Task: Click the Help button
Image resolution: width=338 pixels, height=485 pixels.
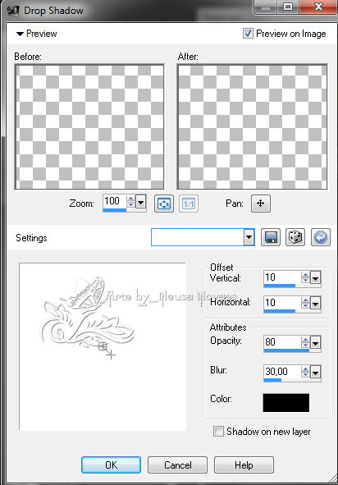Action: [244, 465]
